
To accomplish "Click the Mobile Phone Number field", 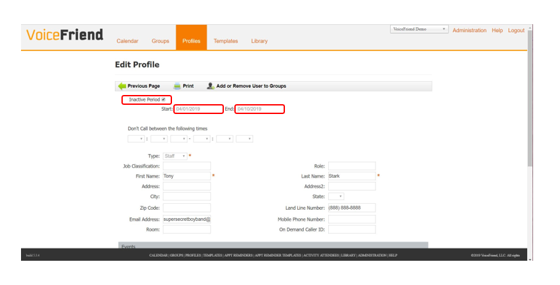I will (352, 219).
